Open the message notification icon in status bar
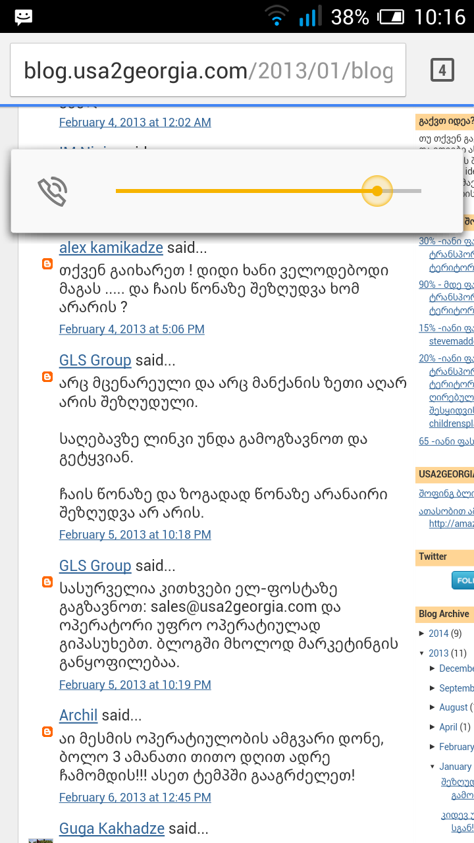Screen dimensions: 474x843 24,16
